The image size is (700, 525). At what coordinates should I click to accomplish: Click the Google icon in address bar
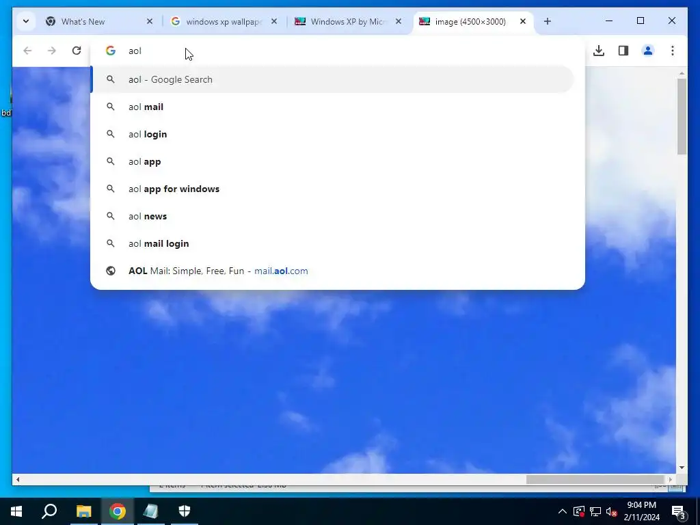pyautogui.click(x=111, y=51)
